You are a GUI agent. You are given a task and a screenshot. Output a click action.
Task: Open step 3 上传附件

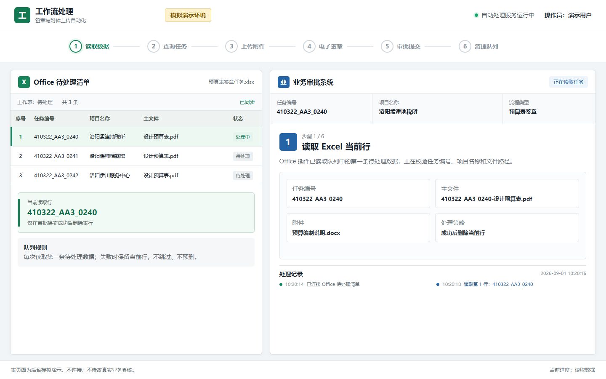point(245,46)
